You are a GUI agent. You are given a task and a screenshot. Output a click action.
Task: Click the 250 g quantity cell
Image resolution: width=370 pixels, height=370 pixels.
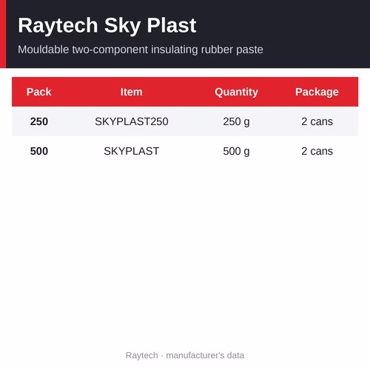pos(236,122)
